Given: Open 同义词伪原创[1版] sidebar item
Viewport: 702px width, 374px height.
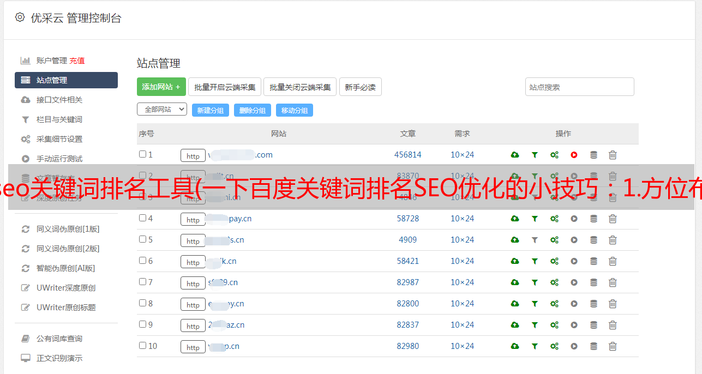Looking at the screenshot, I should (x=68, y=229).
